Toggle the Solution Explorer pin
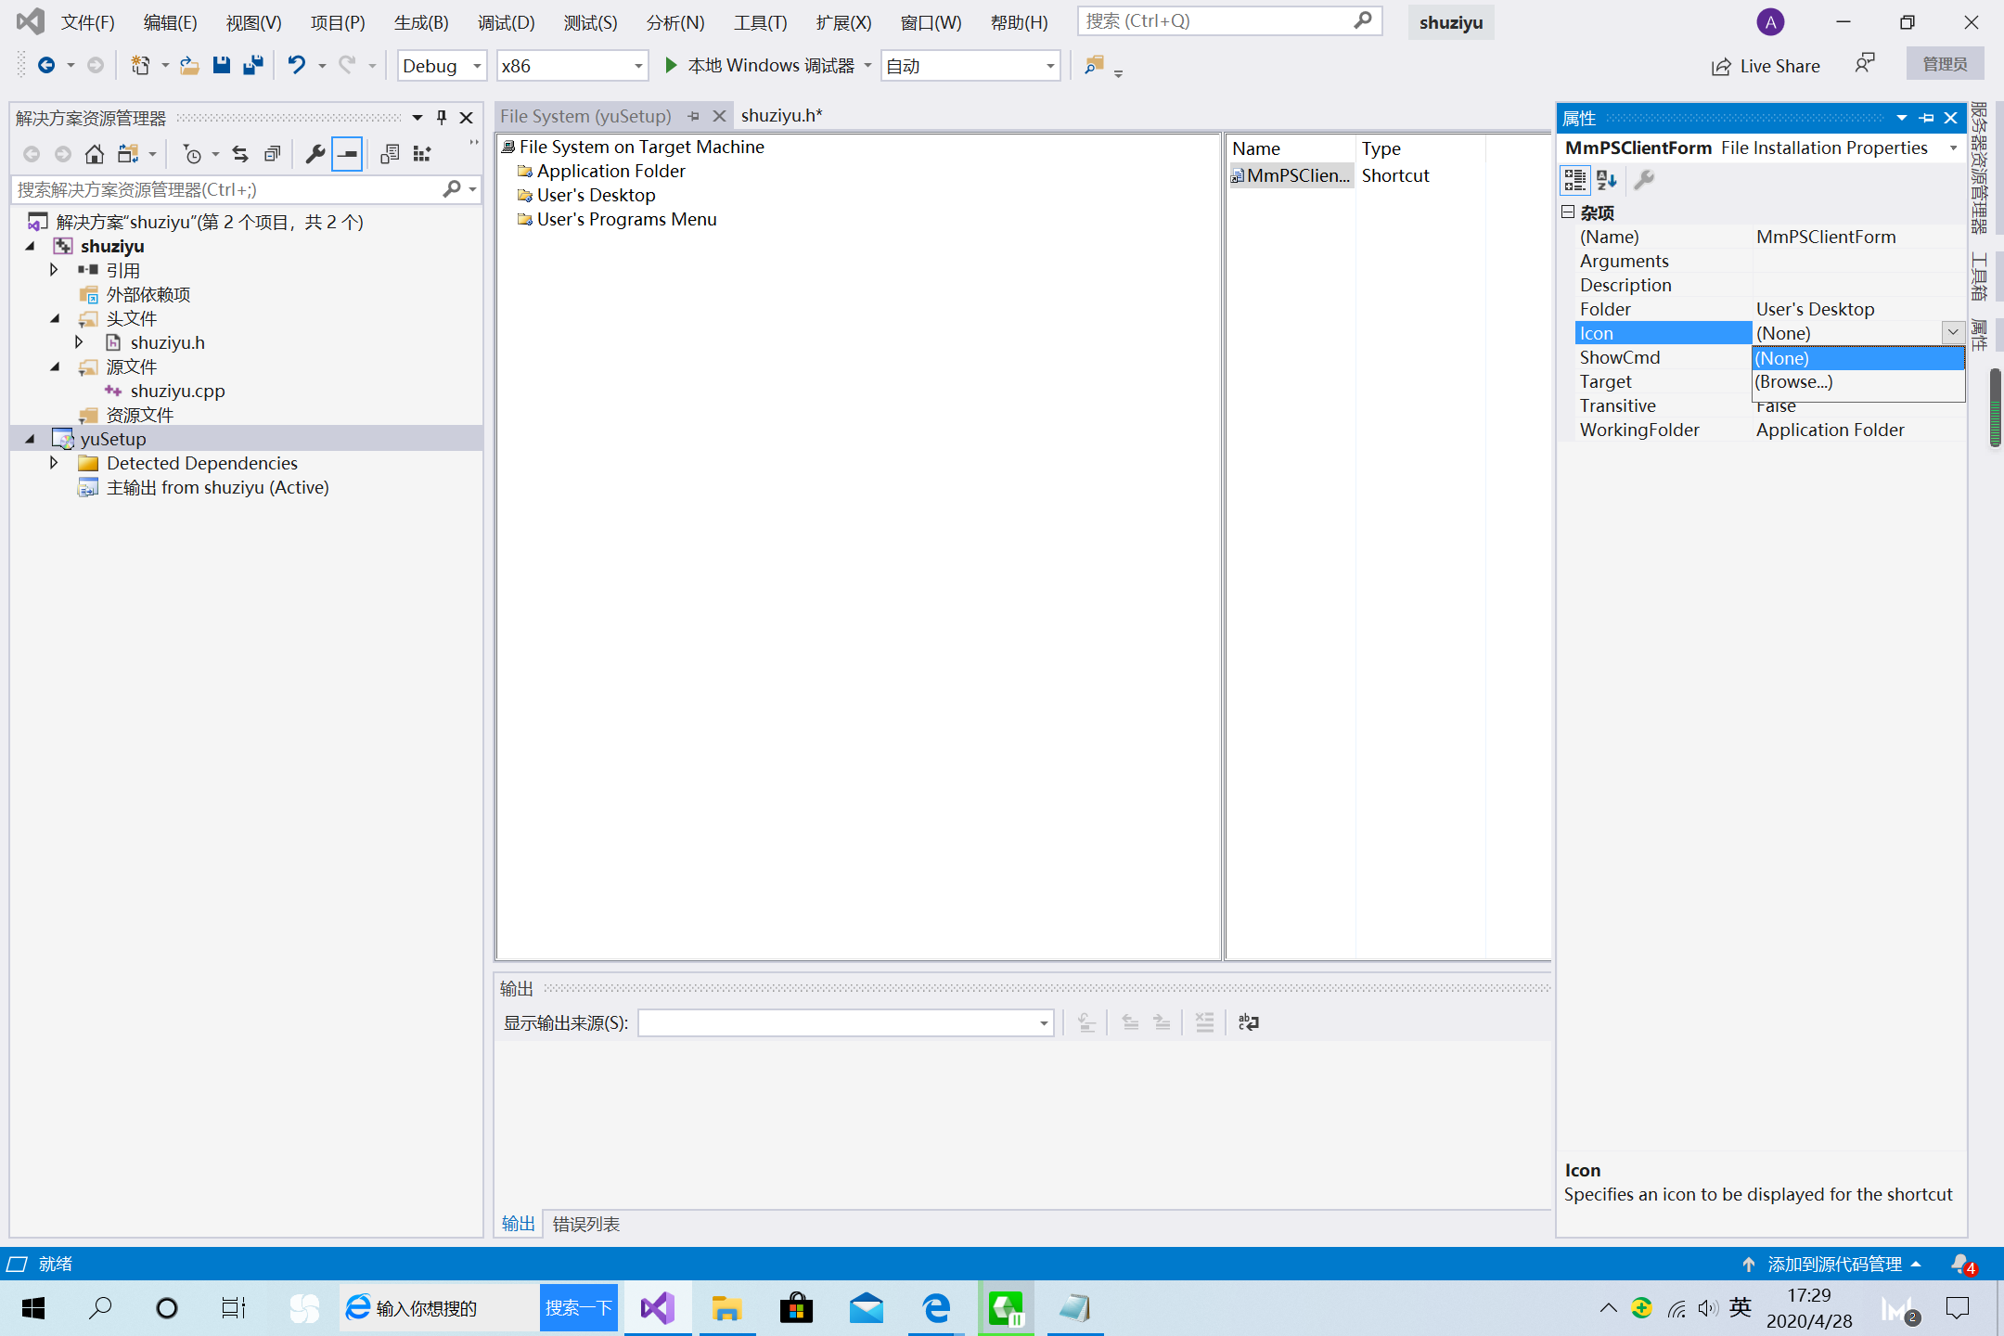 (x=442, y=118)
